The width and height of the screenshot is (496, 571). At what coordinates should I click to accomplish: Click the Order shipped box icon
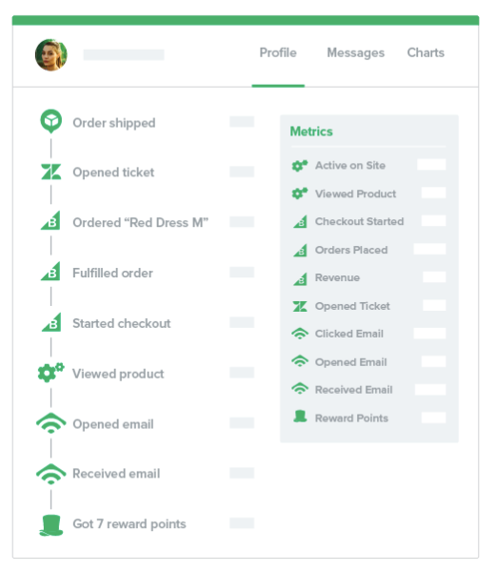[50, 121]
